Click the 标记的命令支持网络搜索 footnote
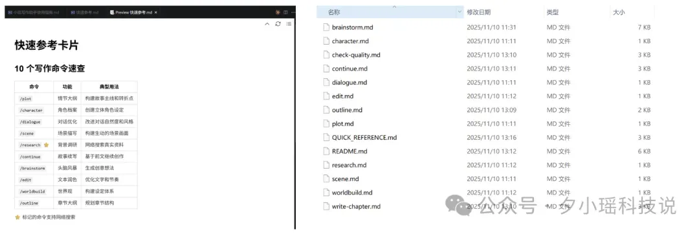This screenshot has height=234, width=699. point(48,217)
